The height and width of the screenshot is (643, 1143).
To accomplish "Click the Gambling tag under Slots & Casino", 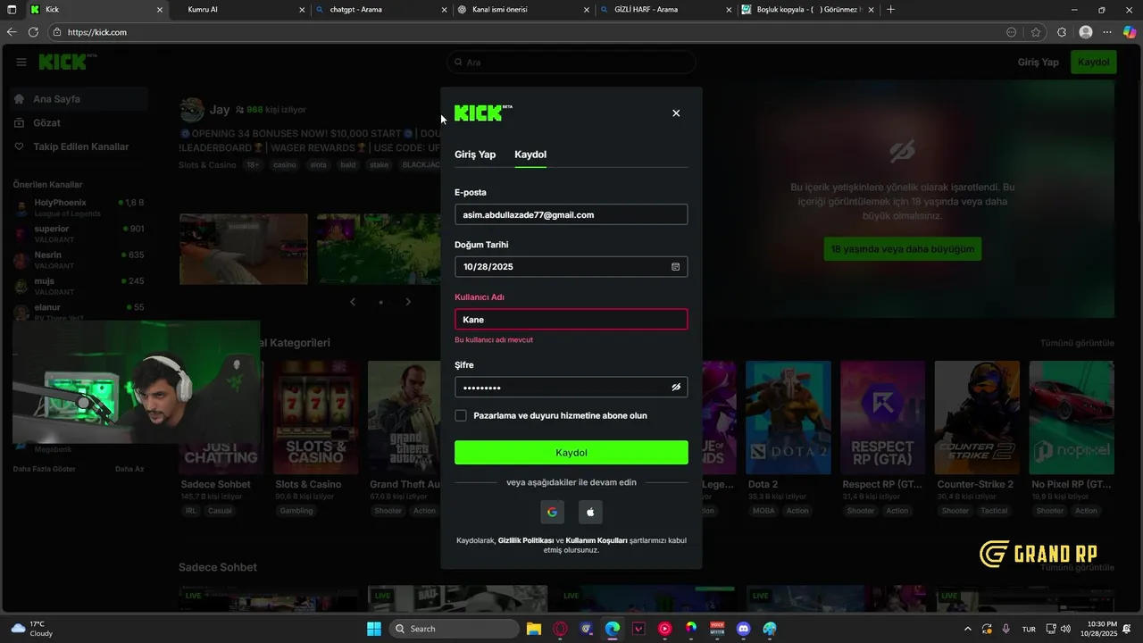I will 296,511.
